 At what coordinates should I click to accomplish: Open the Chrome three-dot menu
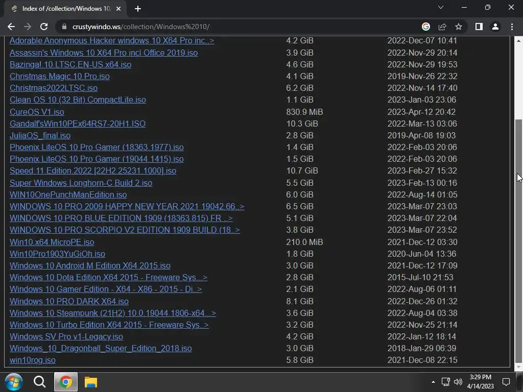tap(512, 27)
